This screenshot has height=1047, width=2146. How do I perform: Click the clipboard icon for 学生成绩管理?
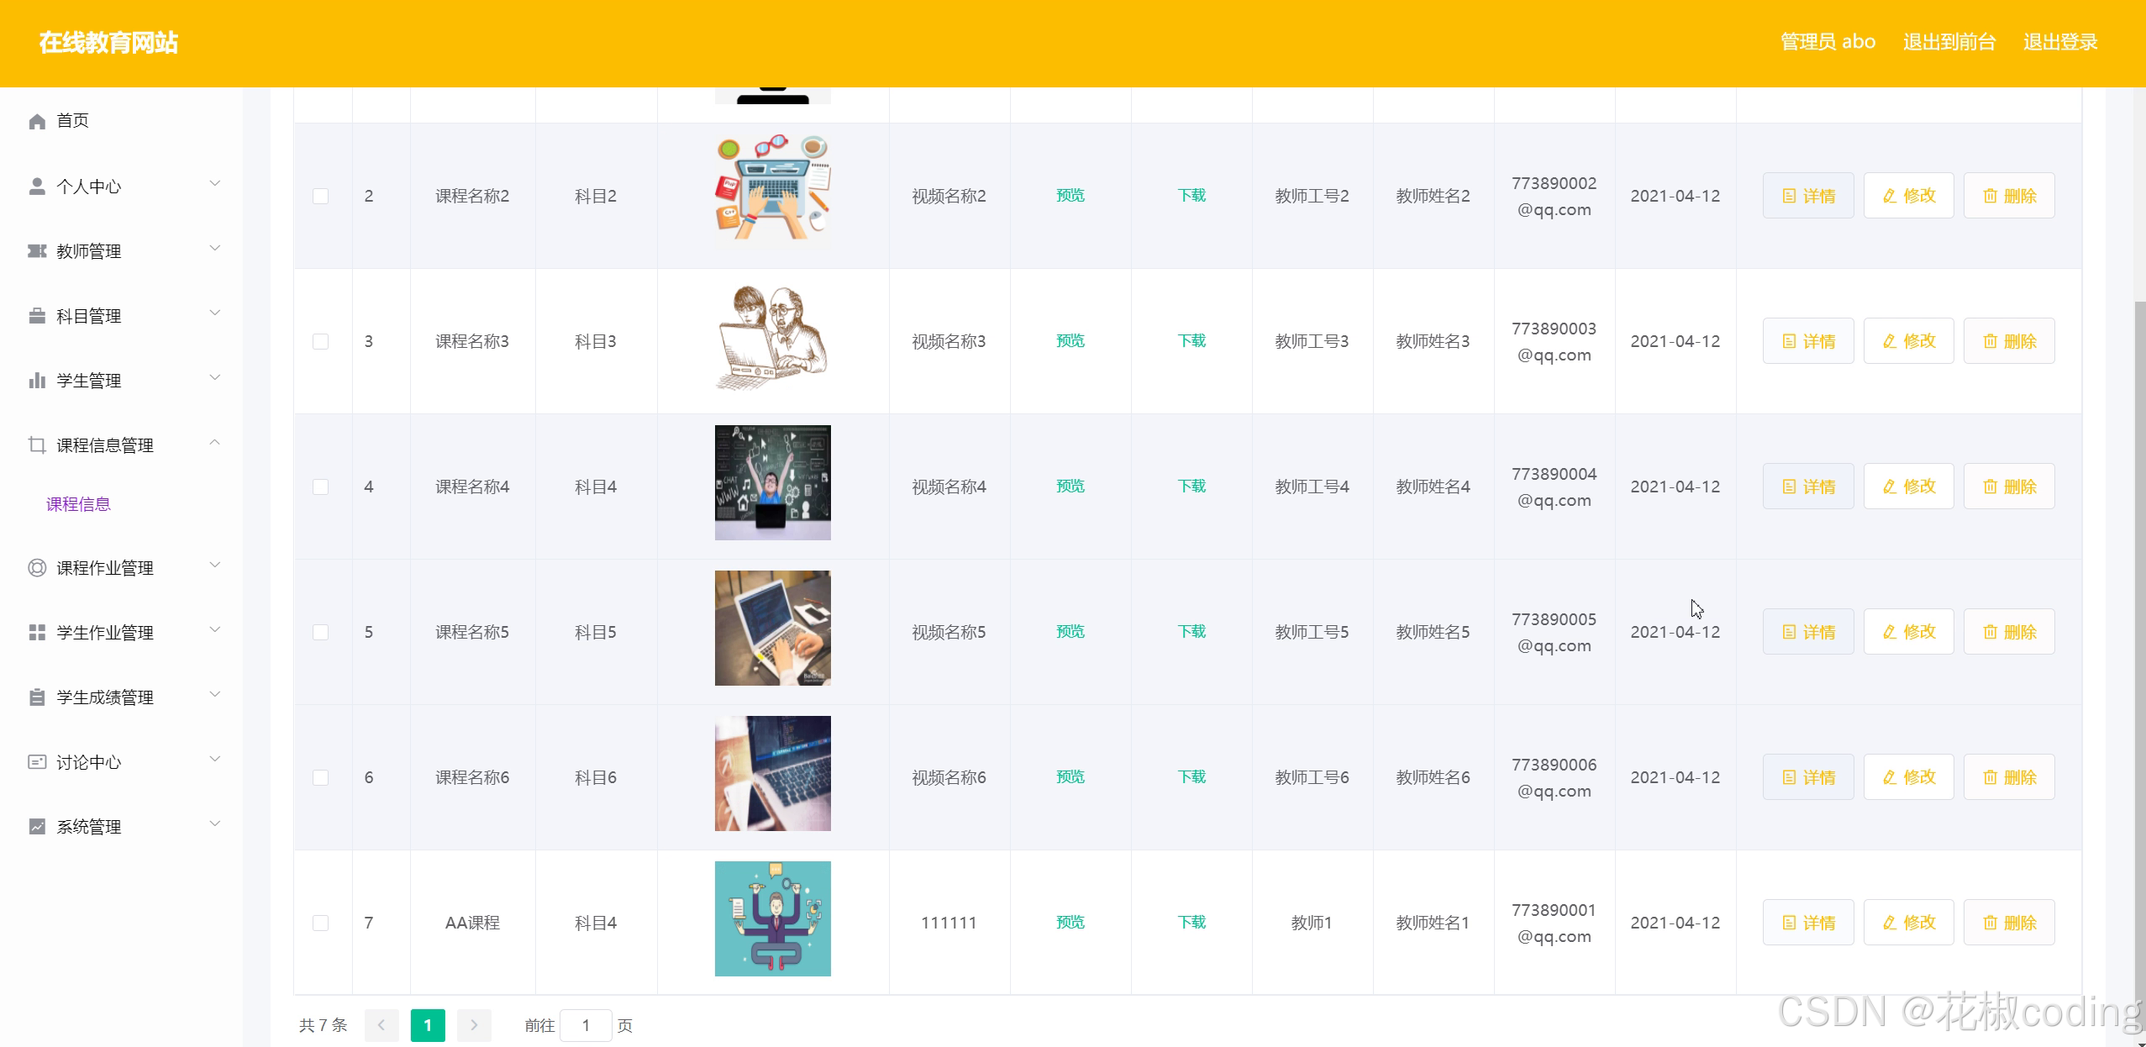point(37,697)
